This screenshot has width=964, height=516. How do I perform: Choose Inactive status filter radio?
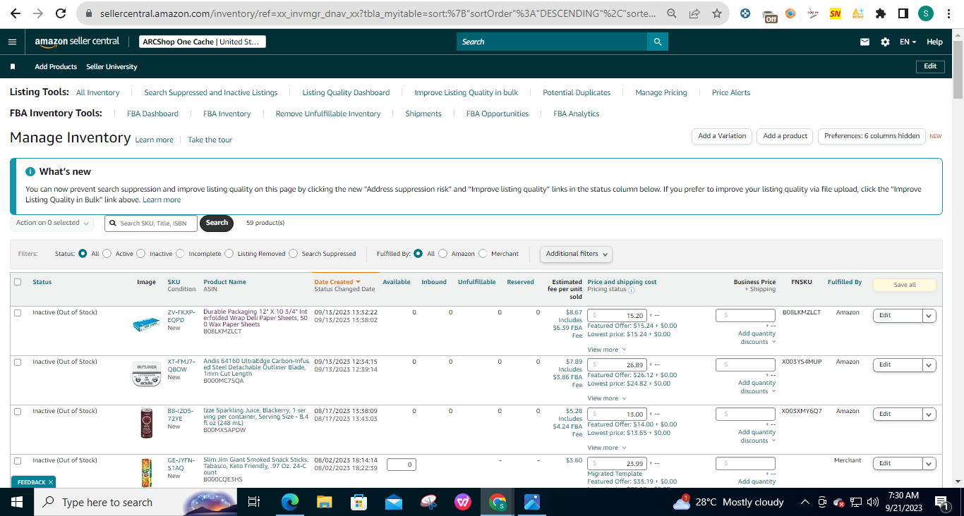pyautogui.click(x=141, y=254)
